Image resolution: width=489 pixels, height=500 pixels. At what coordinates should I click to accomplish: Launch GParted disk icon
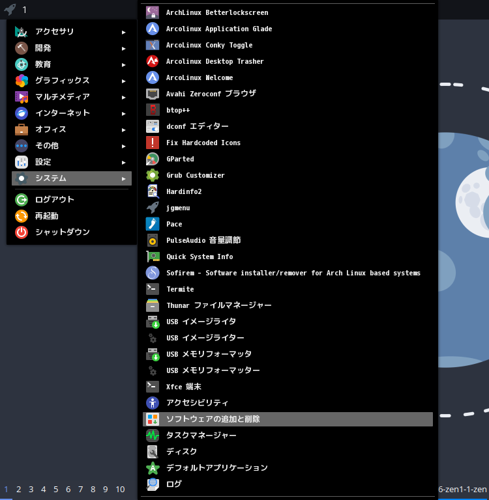pos(153,159)
